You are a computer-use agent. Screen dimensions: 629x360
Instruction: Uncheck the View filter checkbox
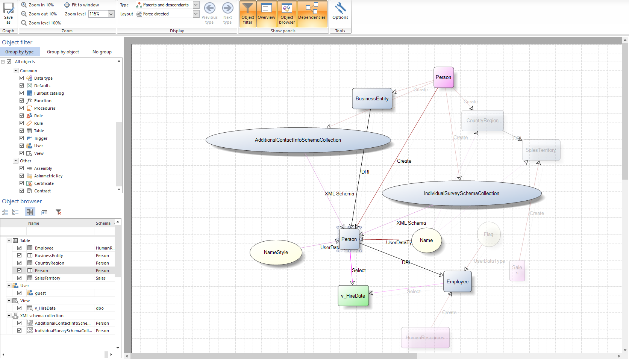pyautogui.click(x=22, y=153)
